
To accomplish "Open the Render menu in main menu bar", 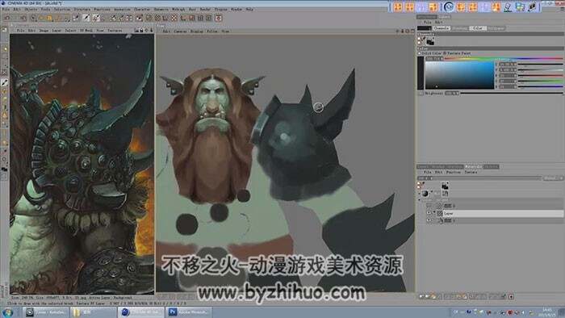I will [x=205, y=10].
